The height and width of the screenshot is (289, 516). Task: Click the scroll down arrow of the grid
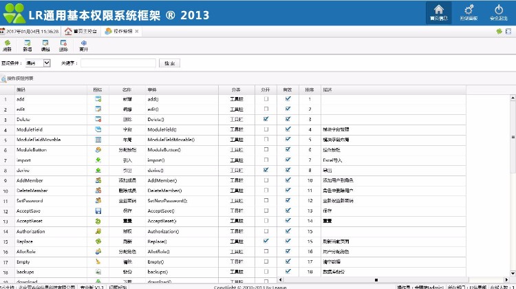pos(513,273)
